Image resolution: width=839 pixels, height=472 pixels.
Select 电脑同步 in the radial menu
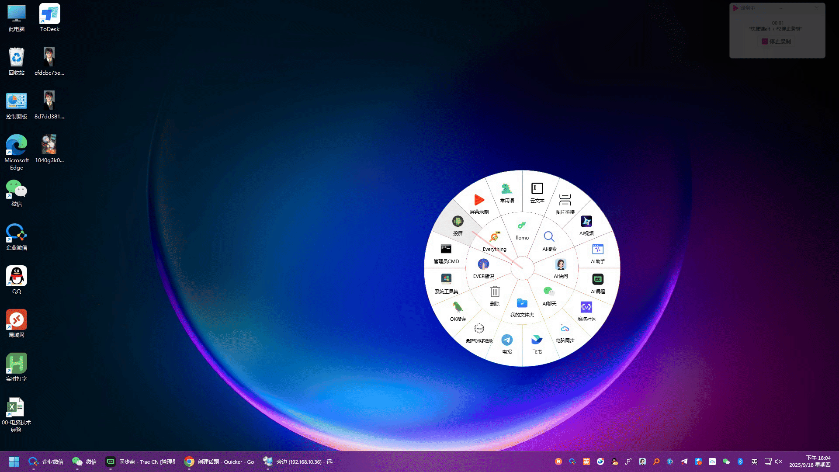pyautogui.click(x=565, y=333)
